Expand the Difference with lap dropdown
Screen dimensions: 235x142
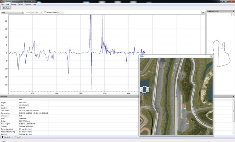click(61, 12)
